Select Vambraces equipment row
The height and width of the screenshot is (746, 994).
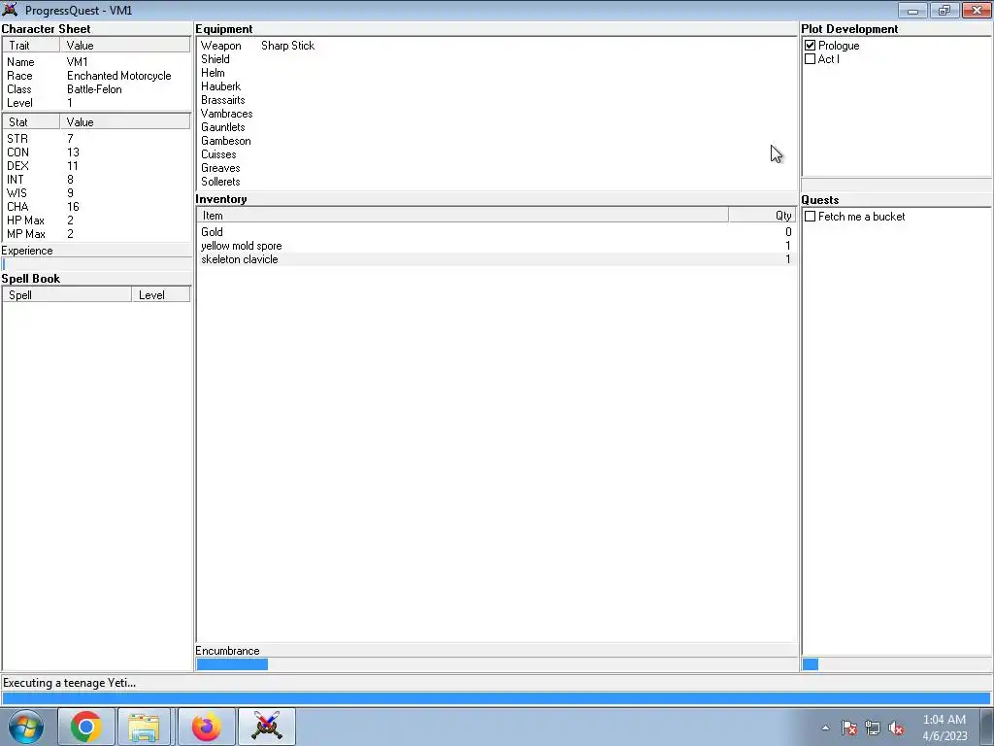coord(496,114)
